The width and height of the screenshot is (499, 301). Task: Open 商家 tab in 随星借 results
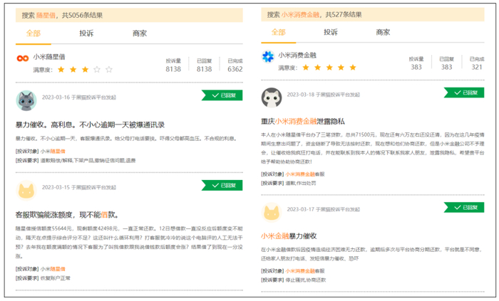pyautogui.click(x=139, y=33)
